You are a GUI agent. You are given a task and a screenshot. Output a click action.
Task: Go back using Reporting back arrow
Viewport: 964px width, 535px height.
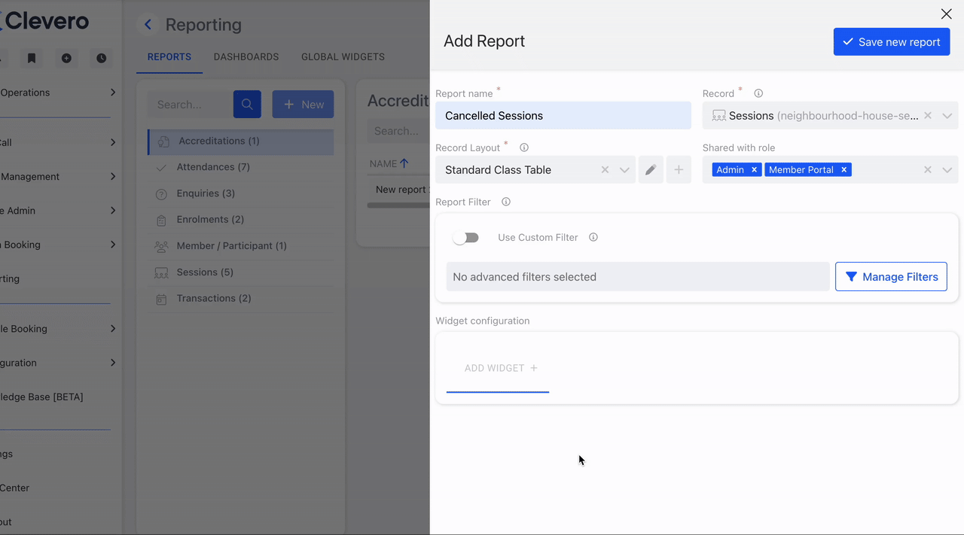(148, 25)
